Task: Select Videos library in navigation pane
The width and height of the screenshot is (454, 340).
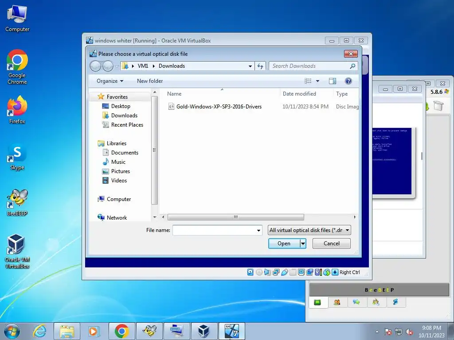Action: [x=119, y=181]
